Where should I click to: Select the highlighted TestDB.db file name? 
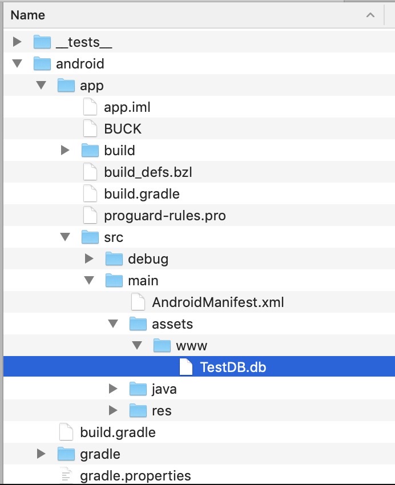point(233,367)
